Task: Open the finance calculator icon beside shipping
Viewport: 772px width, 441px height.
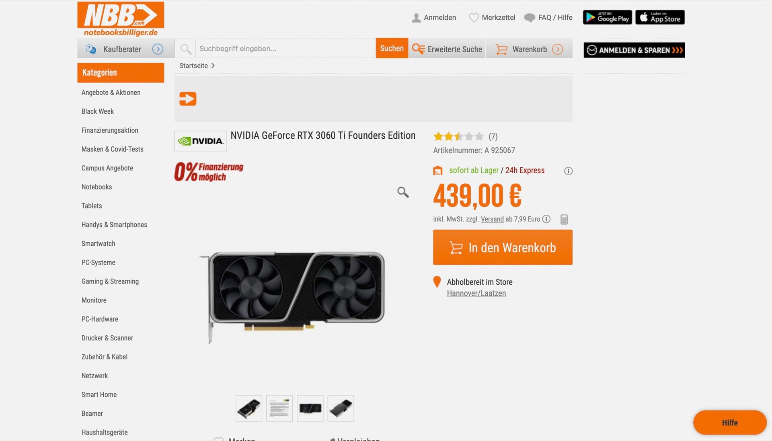Action: [x=564, y=219]
